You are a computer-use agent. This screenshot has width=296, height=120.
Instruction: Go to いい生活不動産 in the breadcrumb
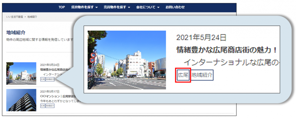pyautogui.click(x=14, y=17)
